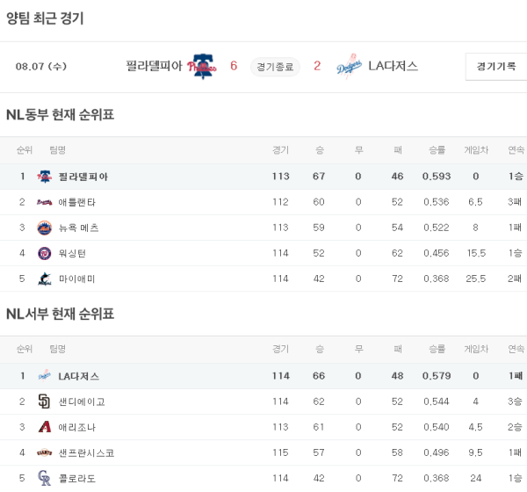Viewport: 527px width, 492px height.
Task: Click the 경기종료 game status badge
Action: [x=275, y=67]
